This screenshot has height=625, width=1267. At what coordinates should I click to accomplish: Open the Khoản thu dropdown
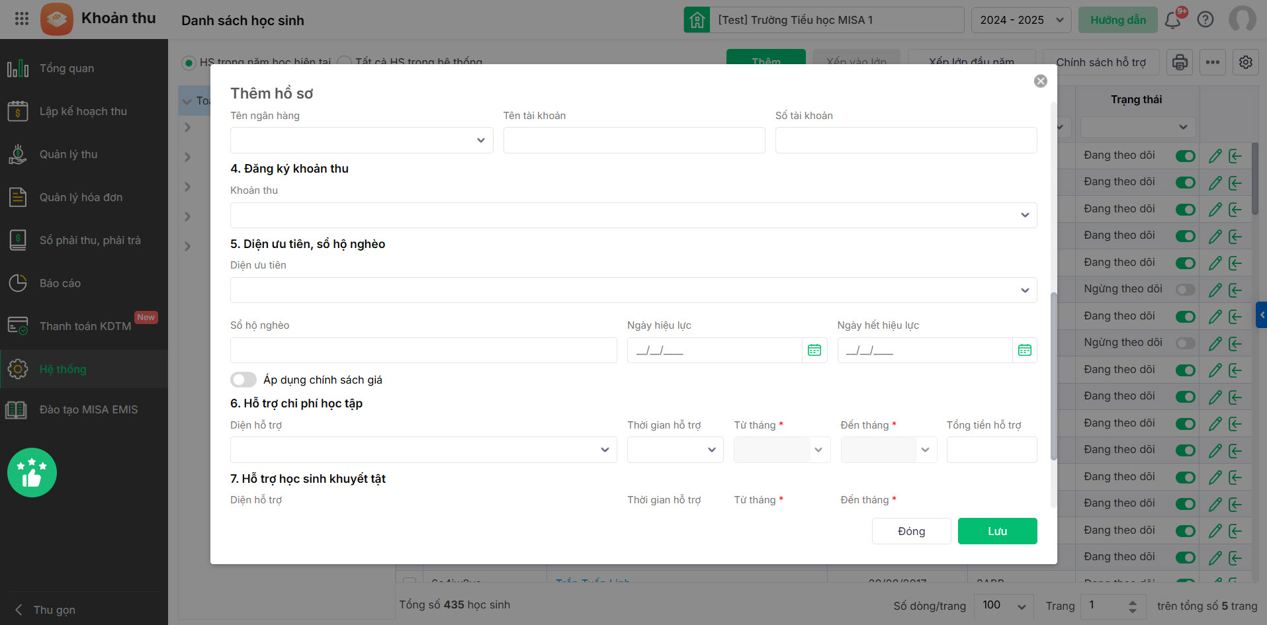point(633,215)
